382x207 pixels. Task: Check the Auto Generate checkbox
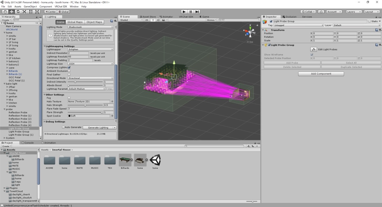coord(62,127)
